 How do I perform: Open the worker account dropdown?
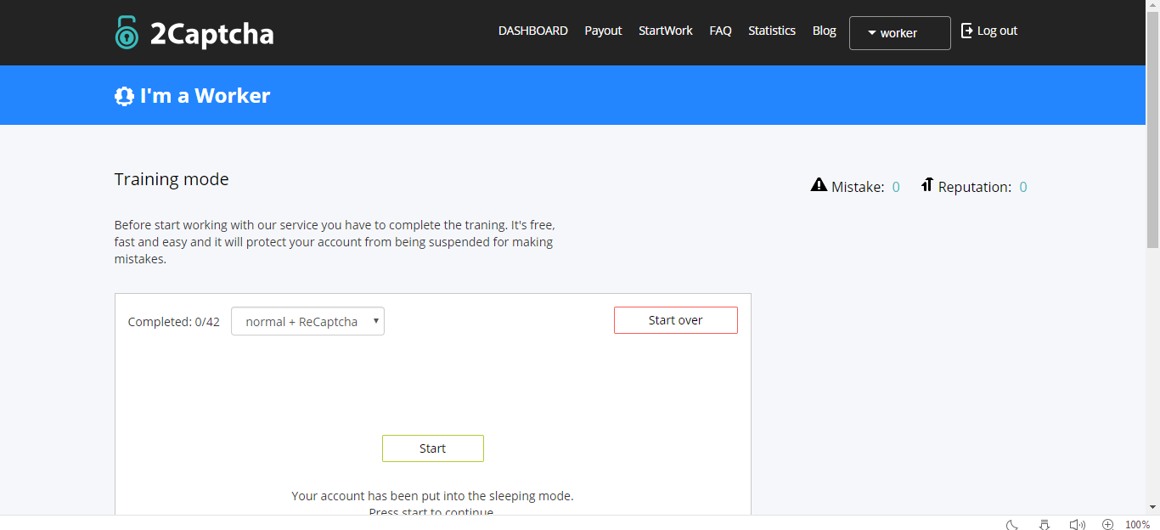point(899,33)
